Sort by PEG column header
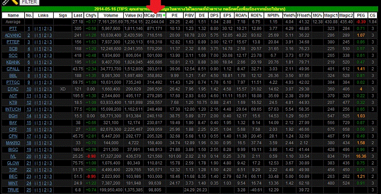The image size is (381, 194). point(361,15)
